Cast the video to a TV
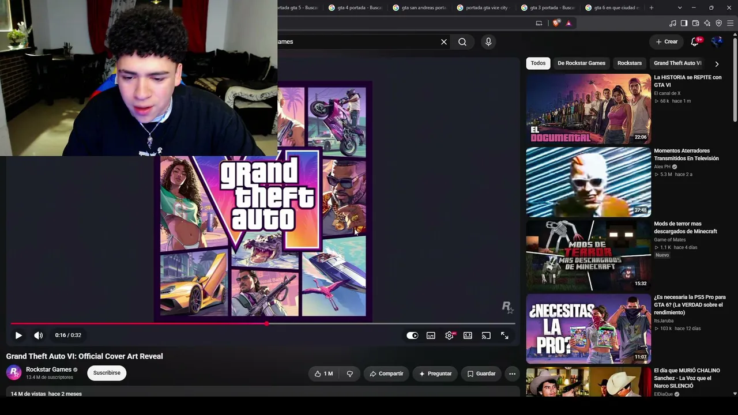The height and width of the screenshot is (415, 738). pyautogui.click(x=486, y=335)
